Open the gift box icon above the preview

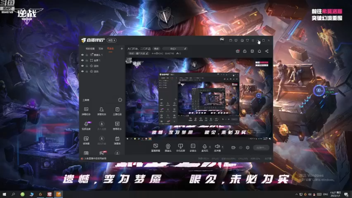[x=238, y=51]
